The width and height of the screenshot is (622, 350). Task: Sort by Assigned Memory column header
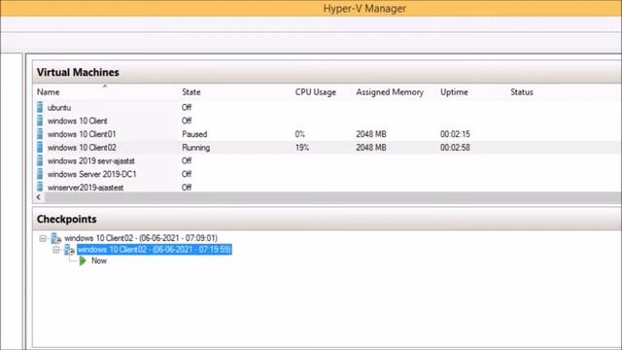coord(390,92)
